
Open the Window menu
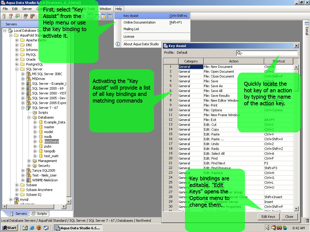105,9
